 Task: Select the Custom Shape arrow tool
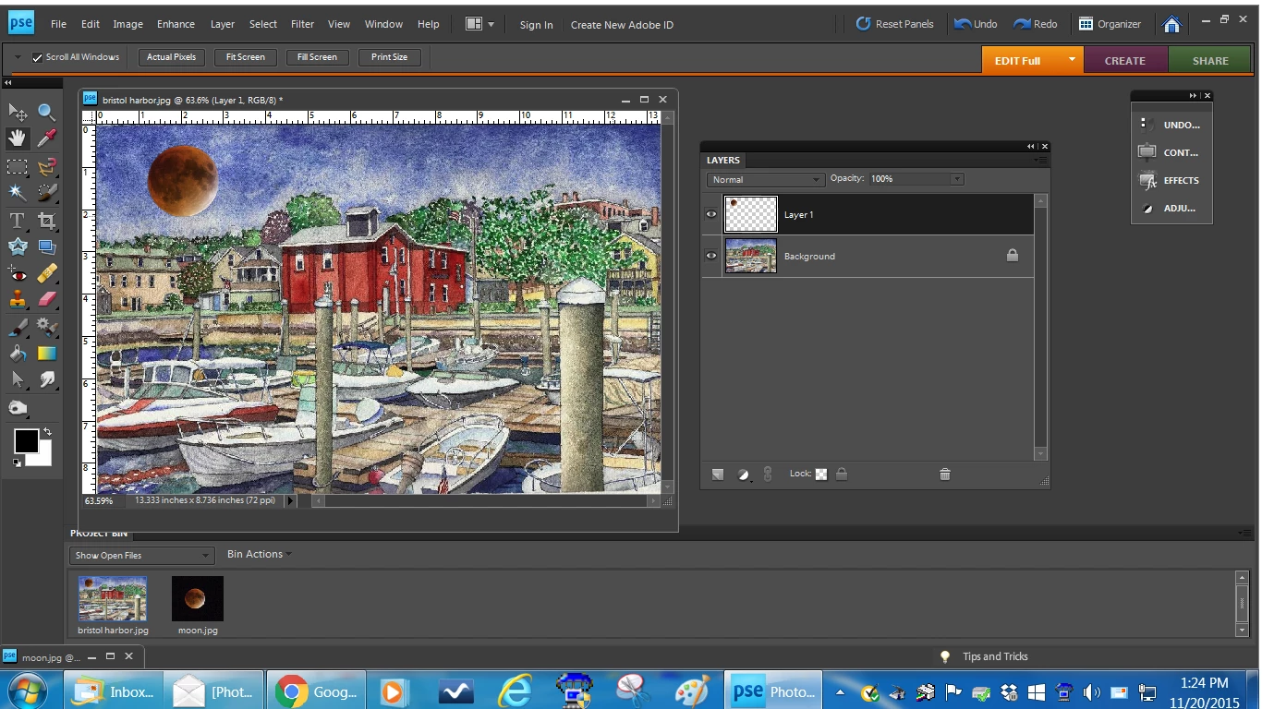coord(18,379)
